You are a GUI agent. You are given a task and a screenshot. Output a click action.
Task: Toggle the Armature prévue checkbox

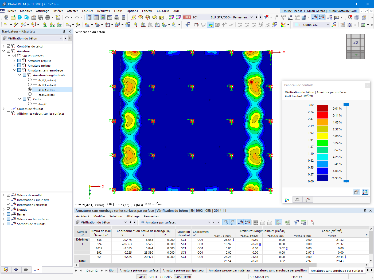[x=19, y=65]
